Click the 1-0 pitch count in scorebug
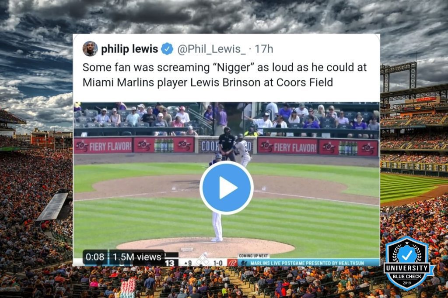Screen dimensions: 448x298 tap(218, 263)
